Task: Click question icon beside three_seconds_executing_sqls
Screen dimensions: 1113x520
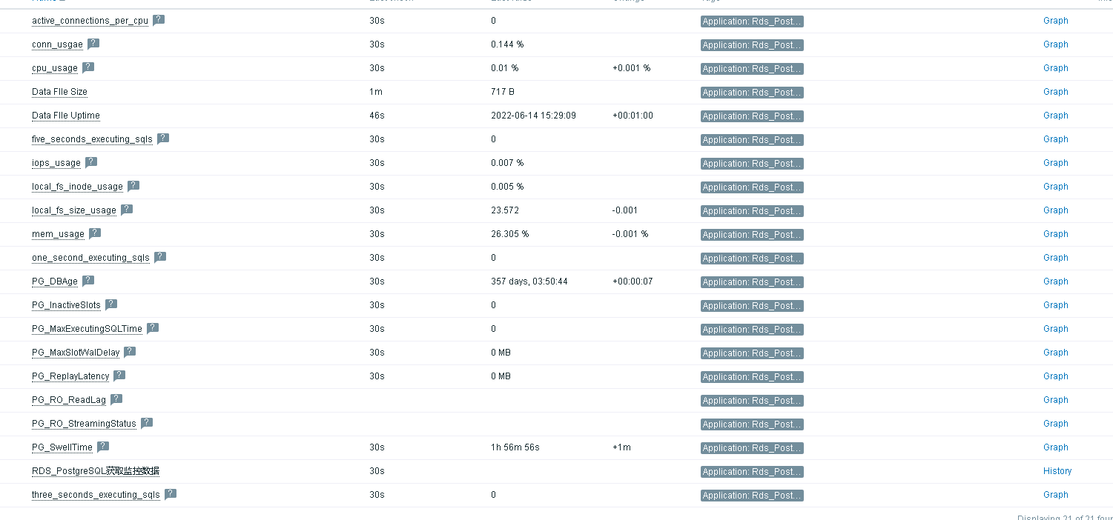Action: 171,494
